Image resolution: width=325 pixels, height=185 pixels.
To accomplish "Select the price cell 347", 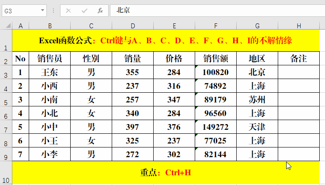I will coord(174,99).
